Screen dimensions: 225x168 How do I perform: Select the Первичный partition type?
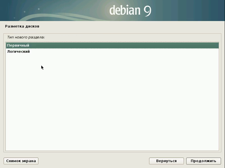coord(18,45)
